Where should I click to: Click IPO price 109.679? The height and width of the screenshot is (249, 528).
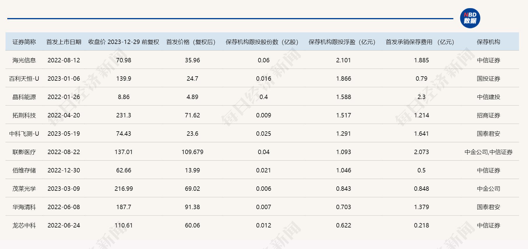[192, 152]
